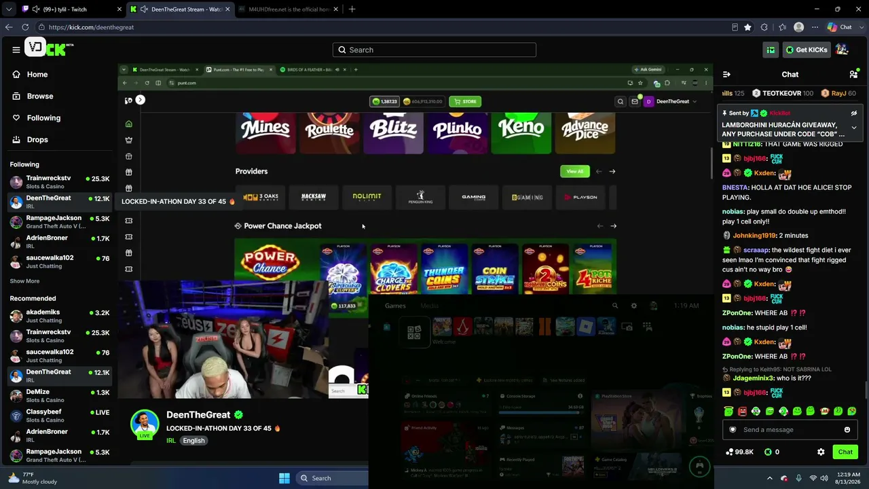
Task: Open Browse in Kick sidebar
Action: click(x=33, y=96)
